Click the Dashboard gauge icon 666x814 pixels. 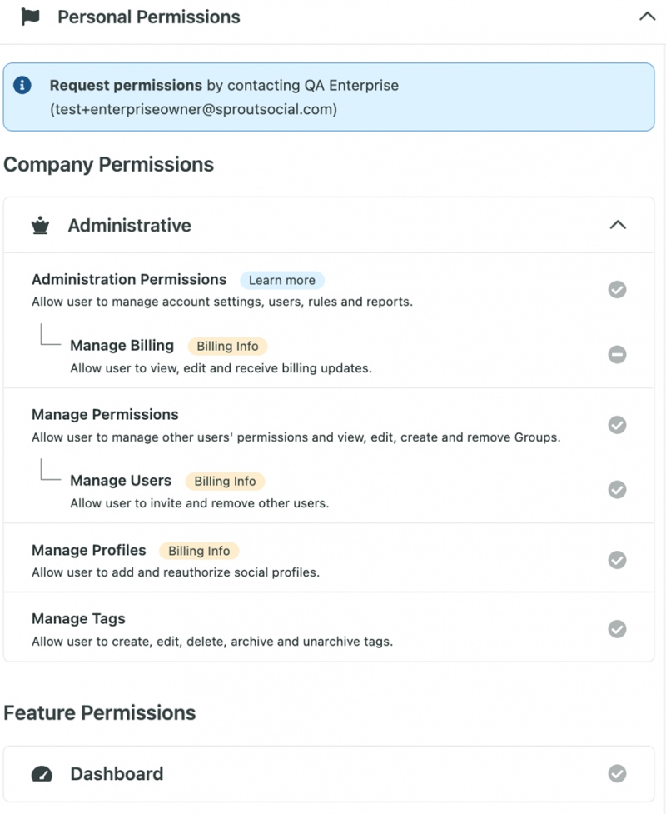42,774
